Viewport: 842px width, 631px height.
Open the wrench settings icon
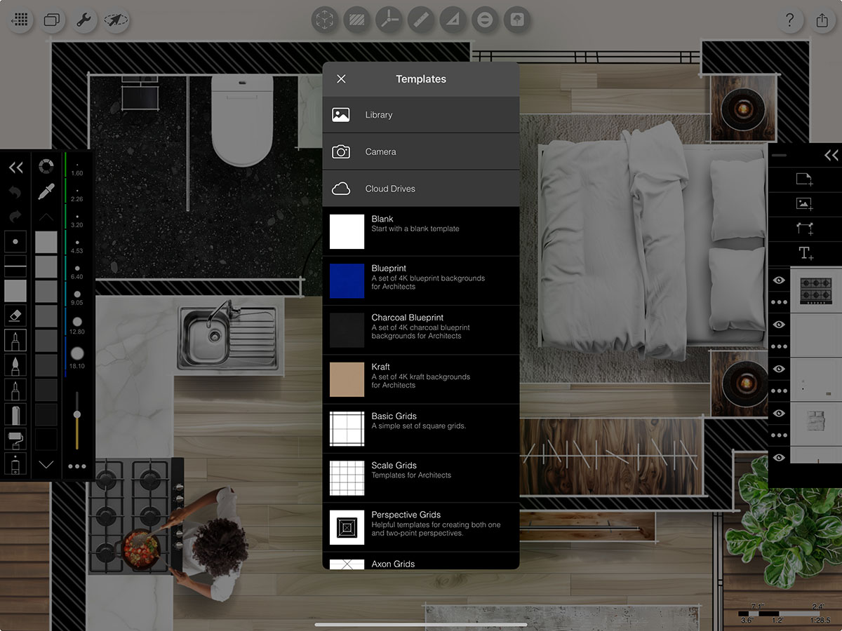[83, 20]
